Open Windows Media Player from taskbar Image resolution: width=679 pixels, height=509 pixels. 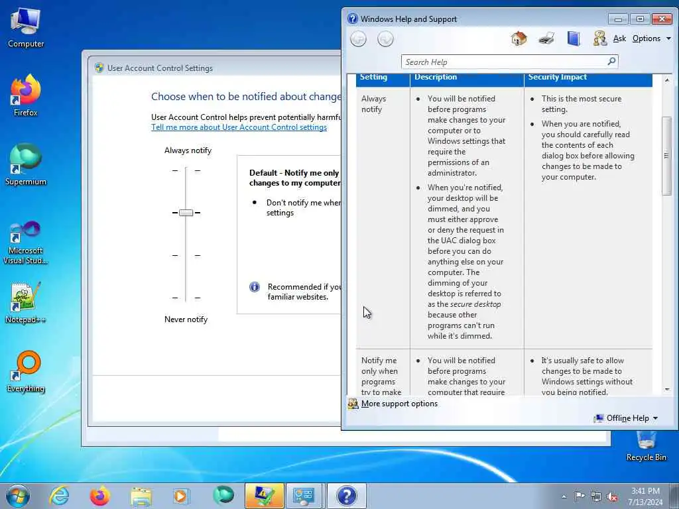click(x=181, y=496)
